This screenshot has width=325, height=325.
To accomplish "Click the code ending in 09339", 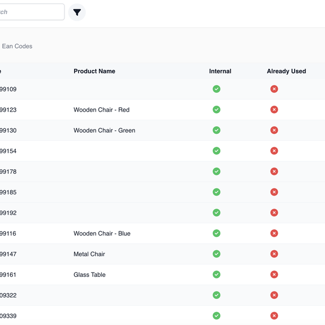I will 8,316.
